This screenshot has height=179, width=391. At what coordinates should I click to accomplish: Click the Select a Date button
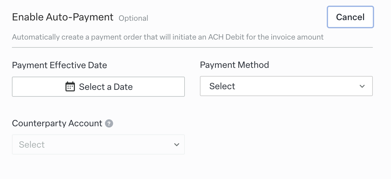[x=98, y=87]
